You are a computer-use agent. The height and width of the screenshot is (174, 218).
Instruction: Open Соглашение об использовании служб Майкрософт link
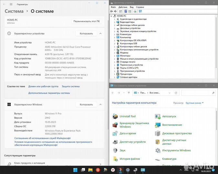(42, 138)
